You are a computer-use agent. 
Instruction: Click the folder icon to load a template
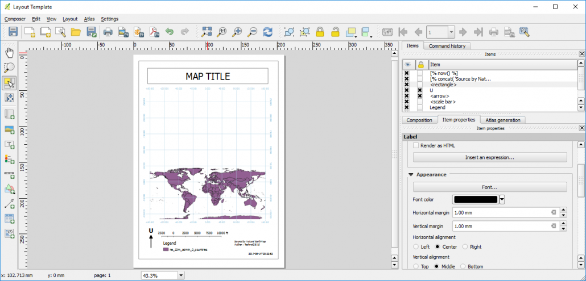click(x=76, y=32)
